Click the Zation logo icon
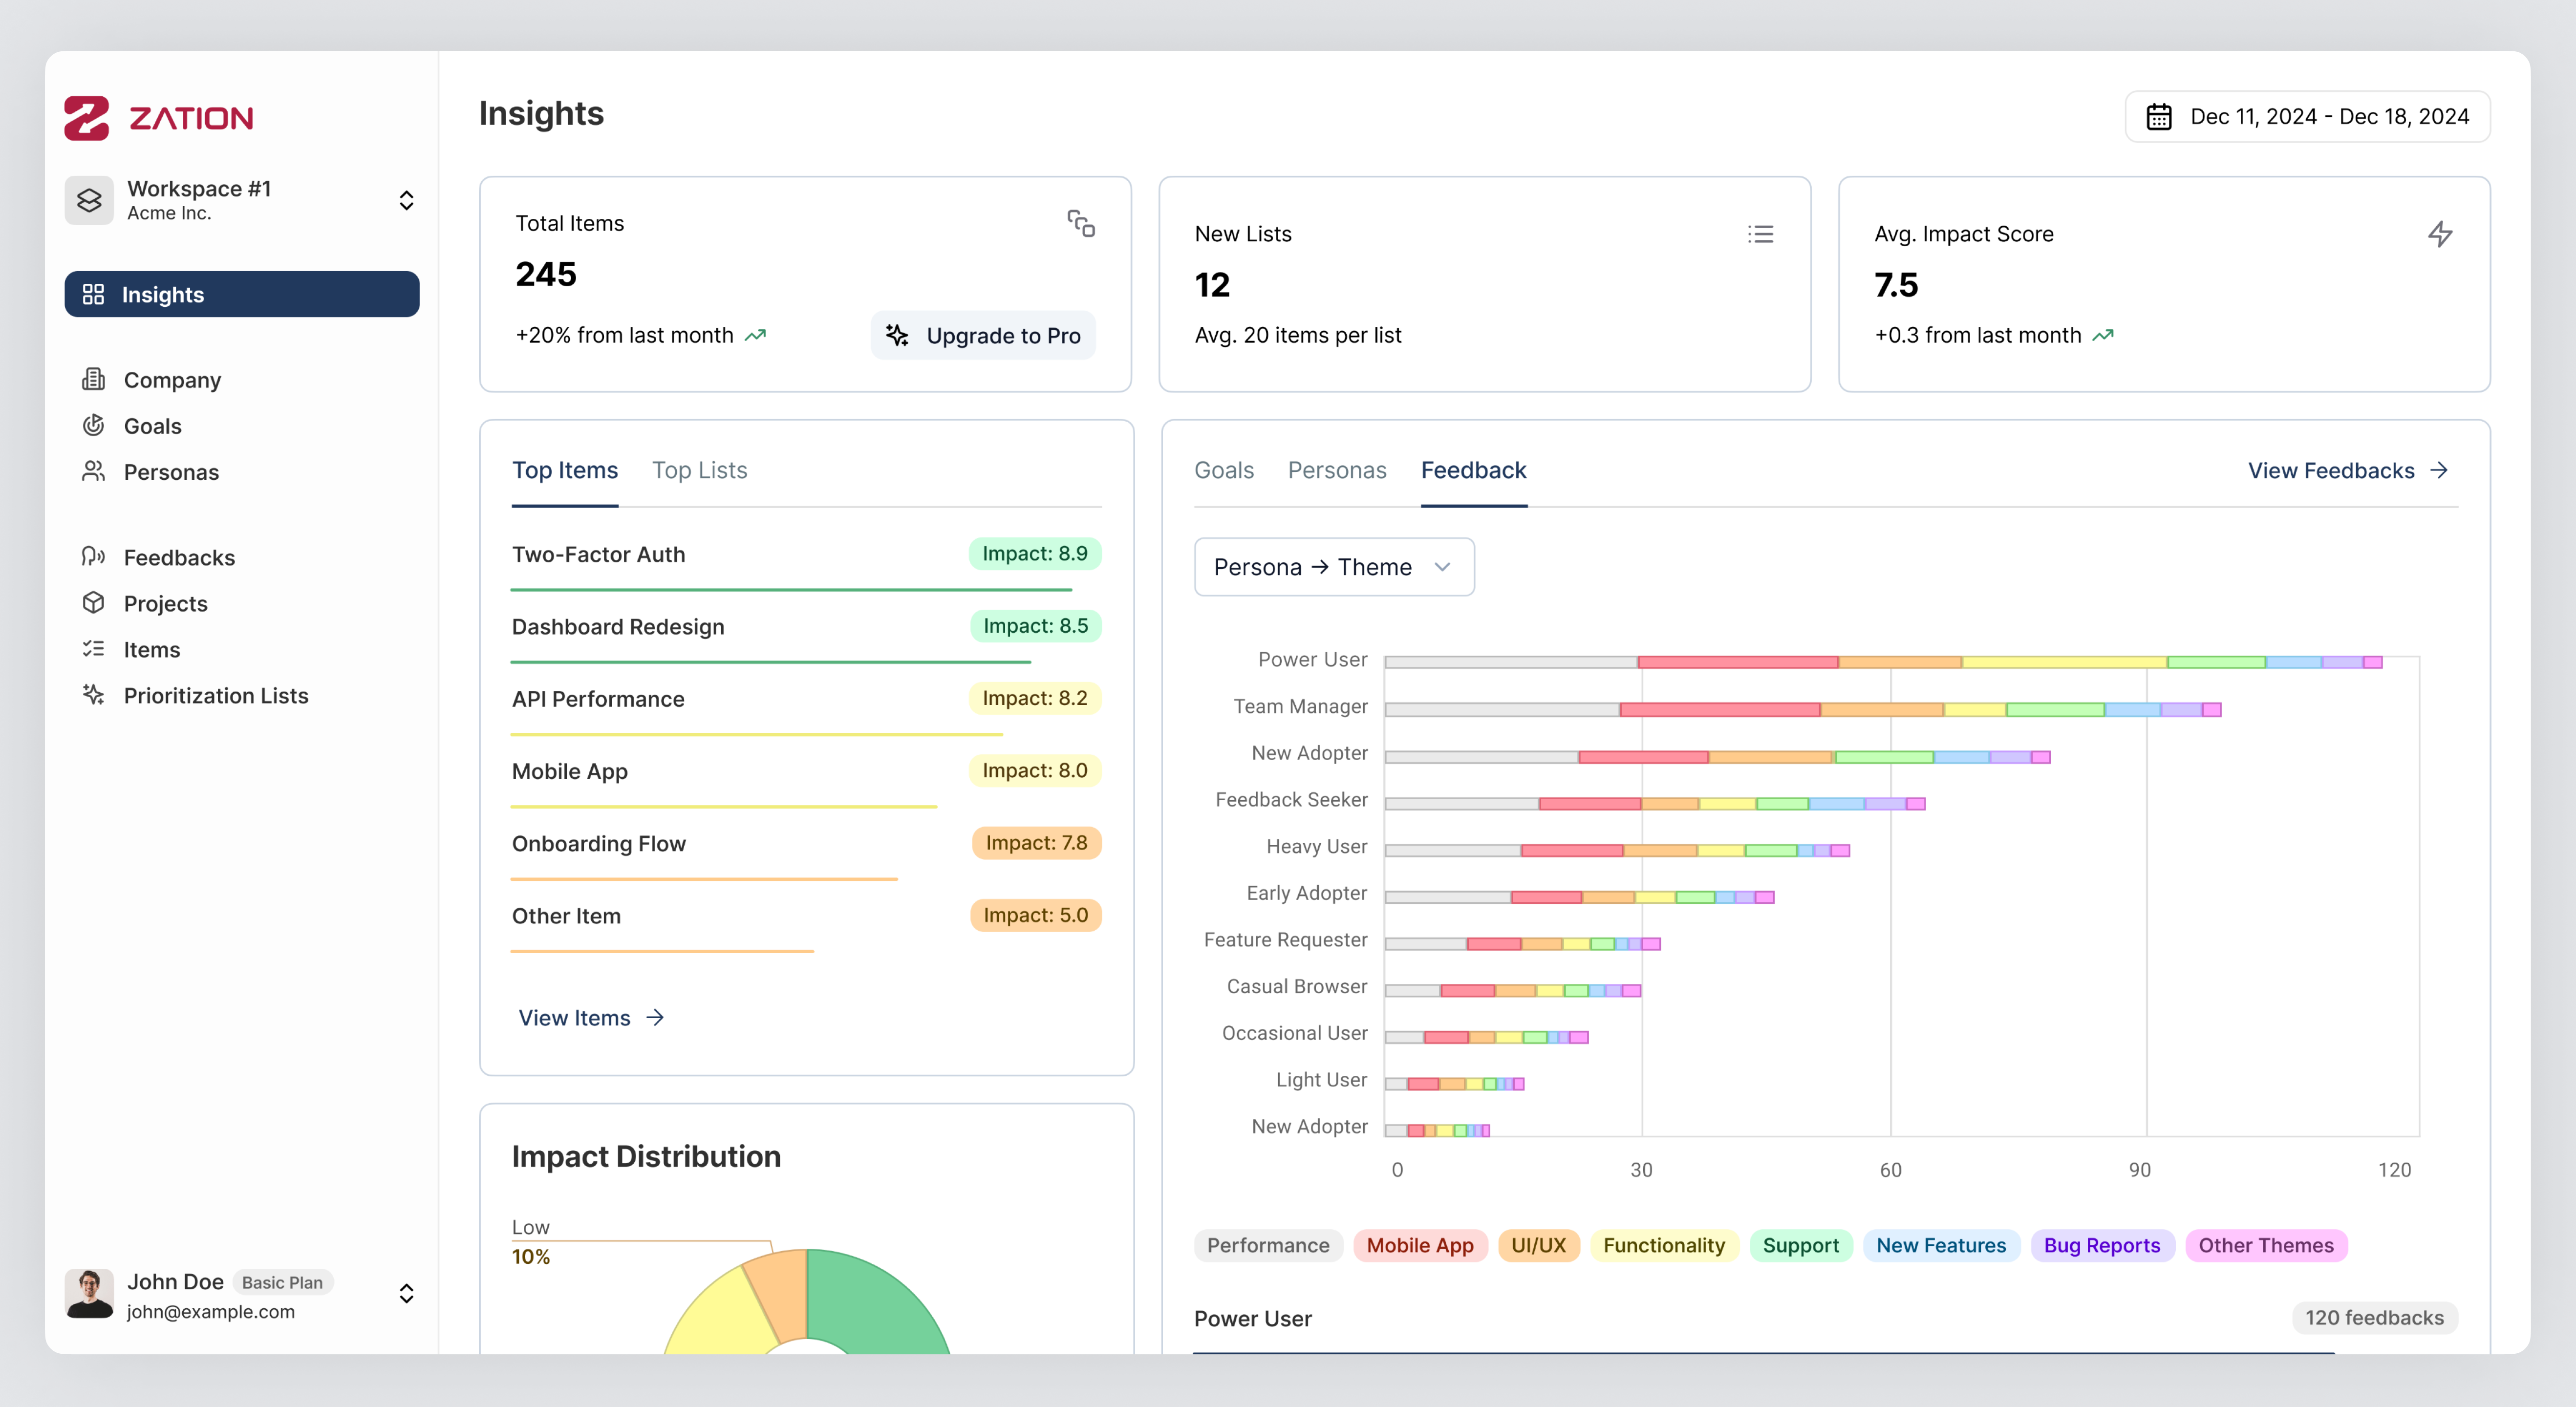The height and width of the screenshot is (1407, 2576). pyautogui.click(x=87, y=118)
